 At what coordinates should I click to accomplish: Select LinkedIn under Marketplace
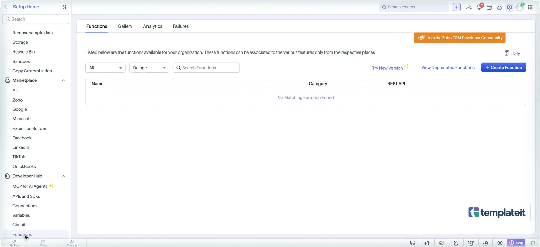[21, 147]
